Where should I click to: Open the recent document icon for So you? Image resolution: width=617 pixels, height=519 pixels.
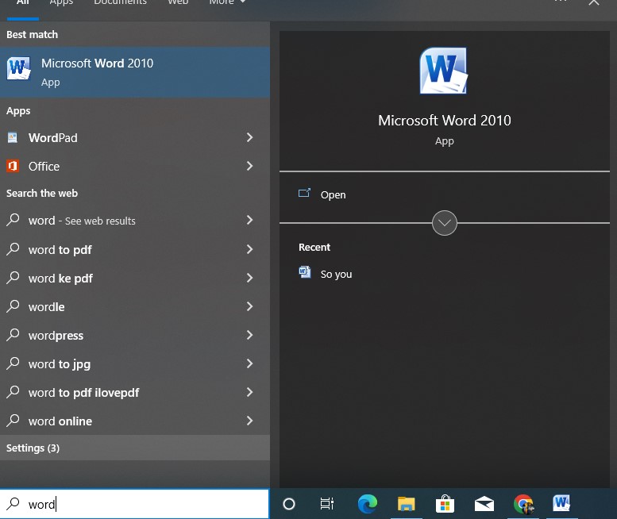click(305, 272)
